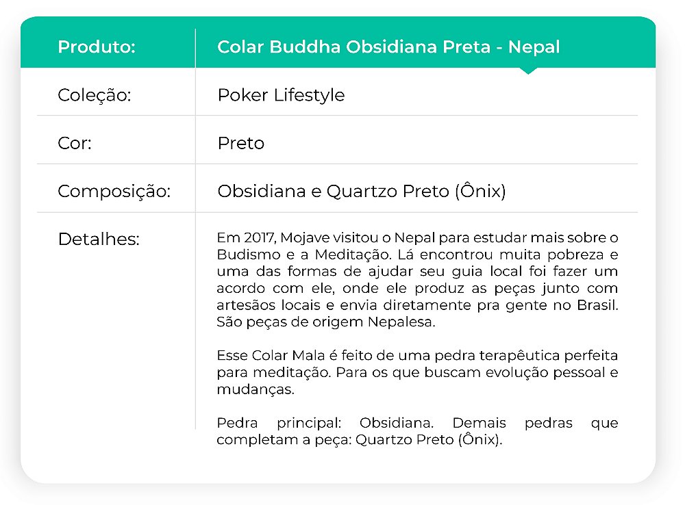Click the word "Mojave" in the details
The width and height of the screenshot is (685, 505).
(x=302, y=239)
